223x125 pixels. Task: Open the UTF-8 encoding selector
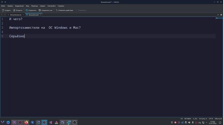[x=211, y=119]
